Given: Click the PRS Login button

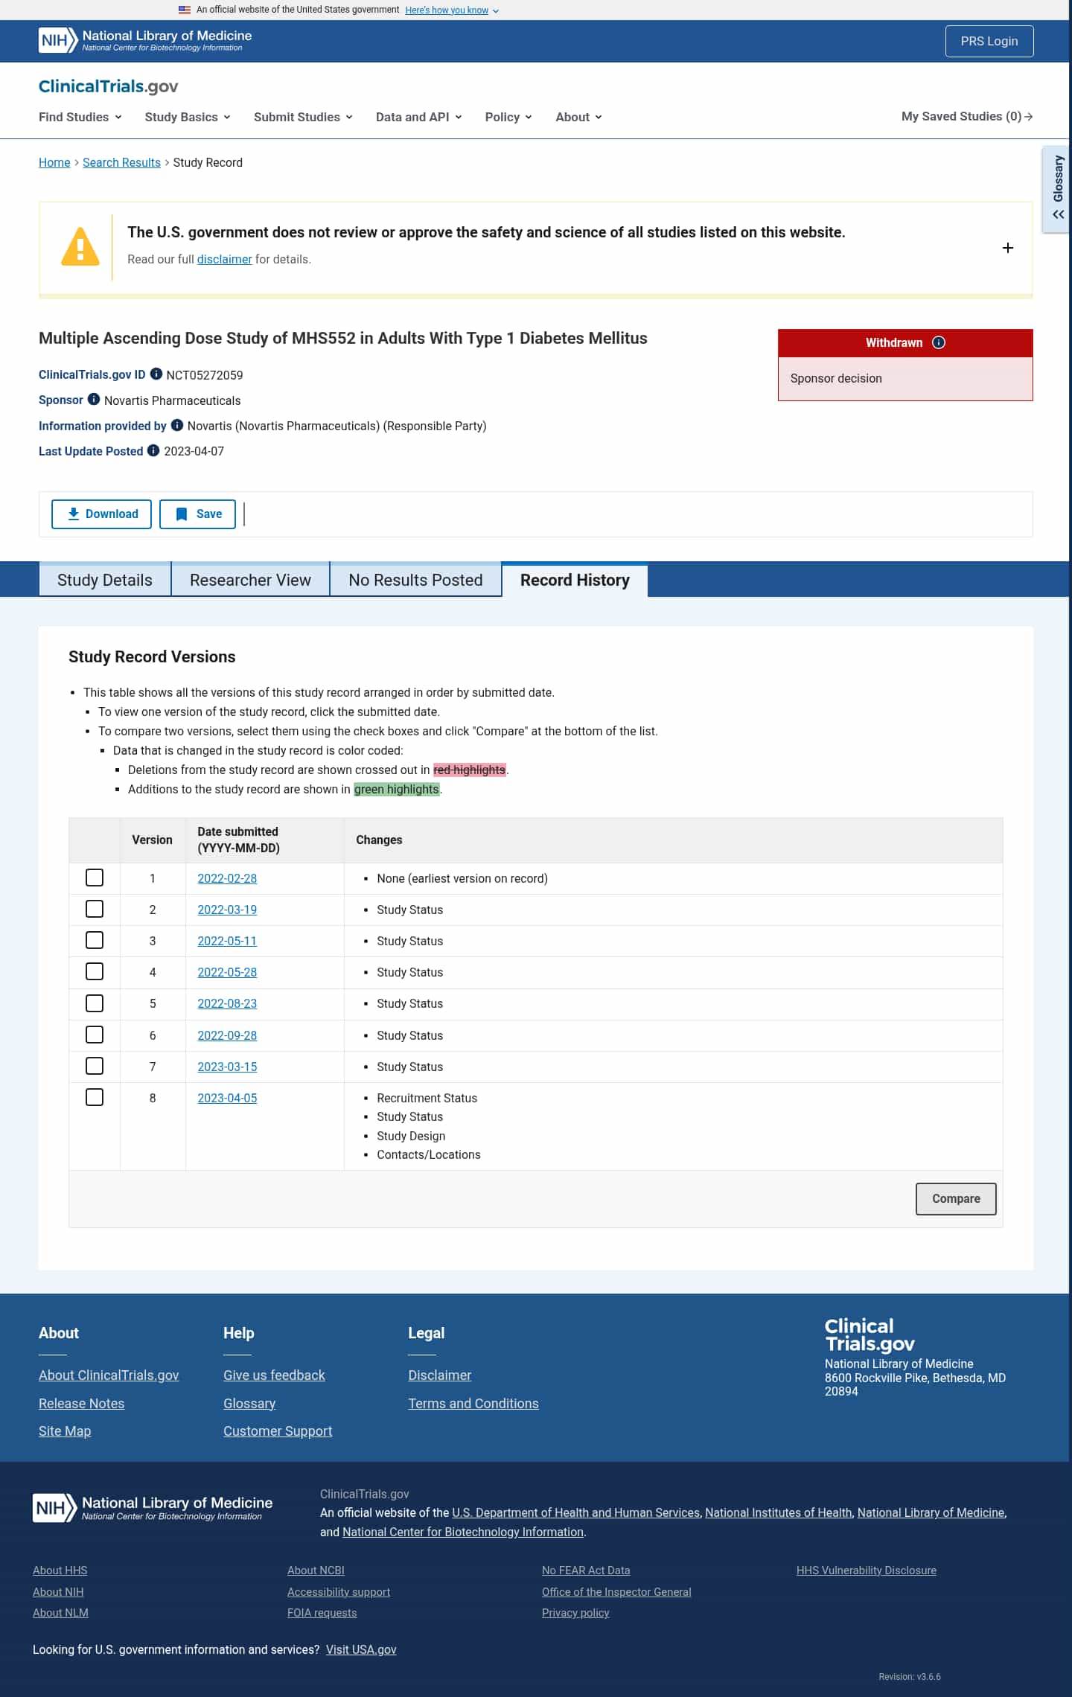Looking at the screenshot, I should 989,41.
